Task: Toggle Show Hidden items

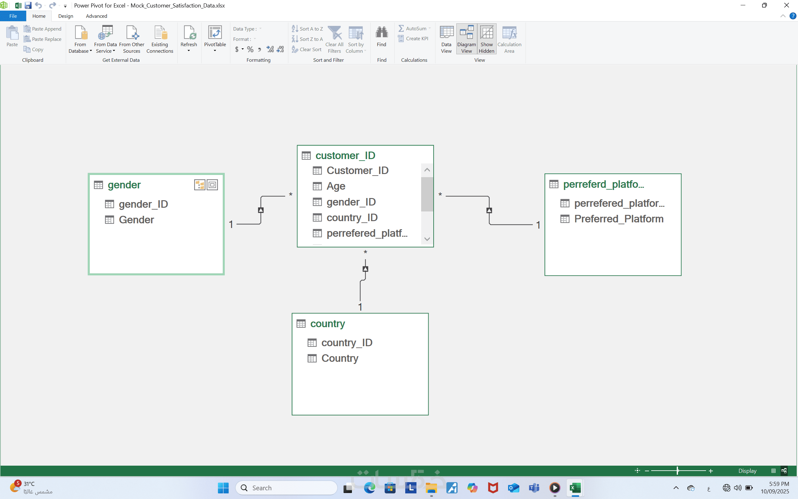Action: 486,39
